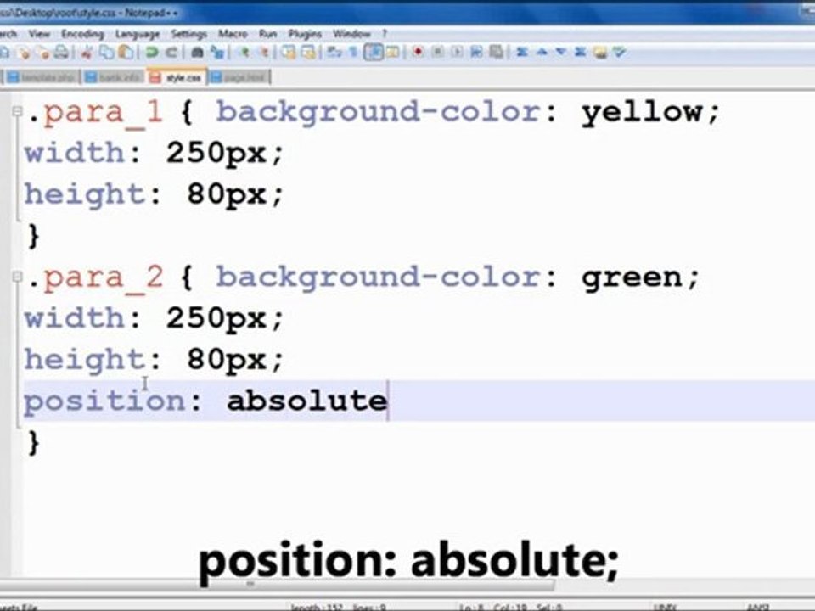Toggle synchronized vertical scrolling icon
Image resolution: width=815 pixels, height=611 pixels.
tap(289, 52)
